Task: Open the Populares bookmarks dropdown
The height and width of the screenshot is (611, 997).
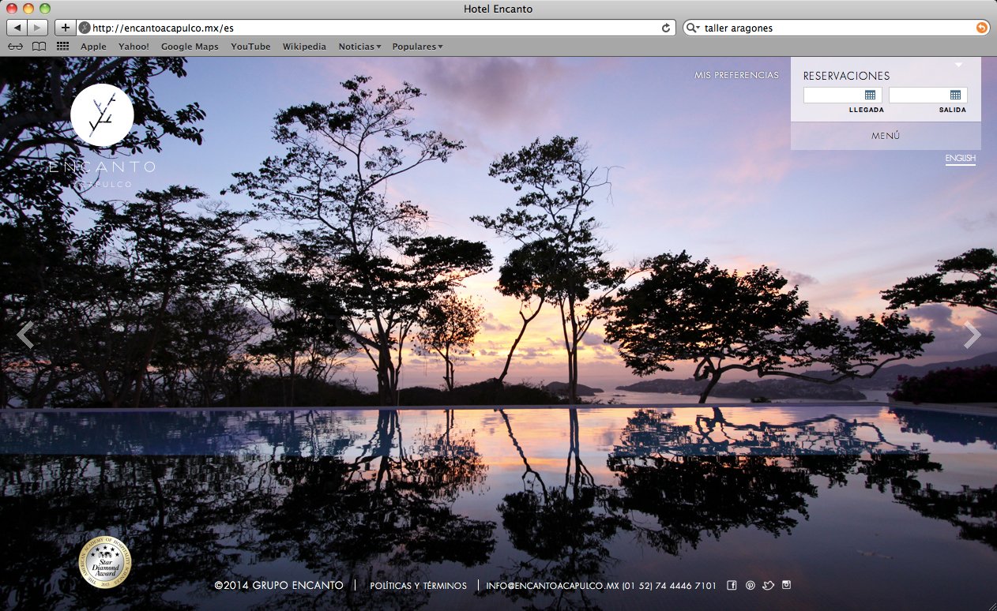Action: tap(417, 47)
